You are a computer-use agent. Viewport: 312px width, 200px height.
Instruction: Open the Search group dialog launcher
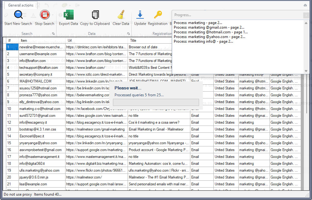click(53, 34)
